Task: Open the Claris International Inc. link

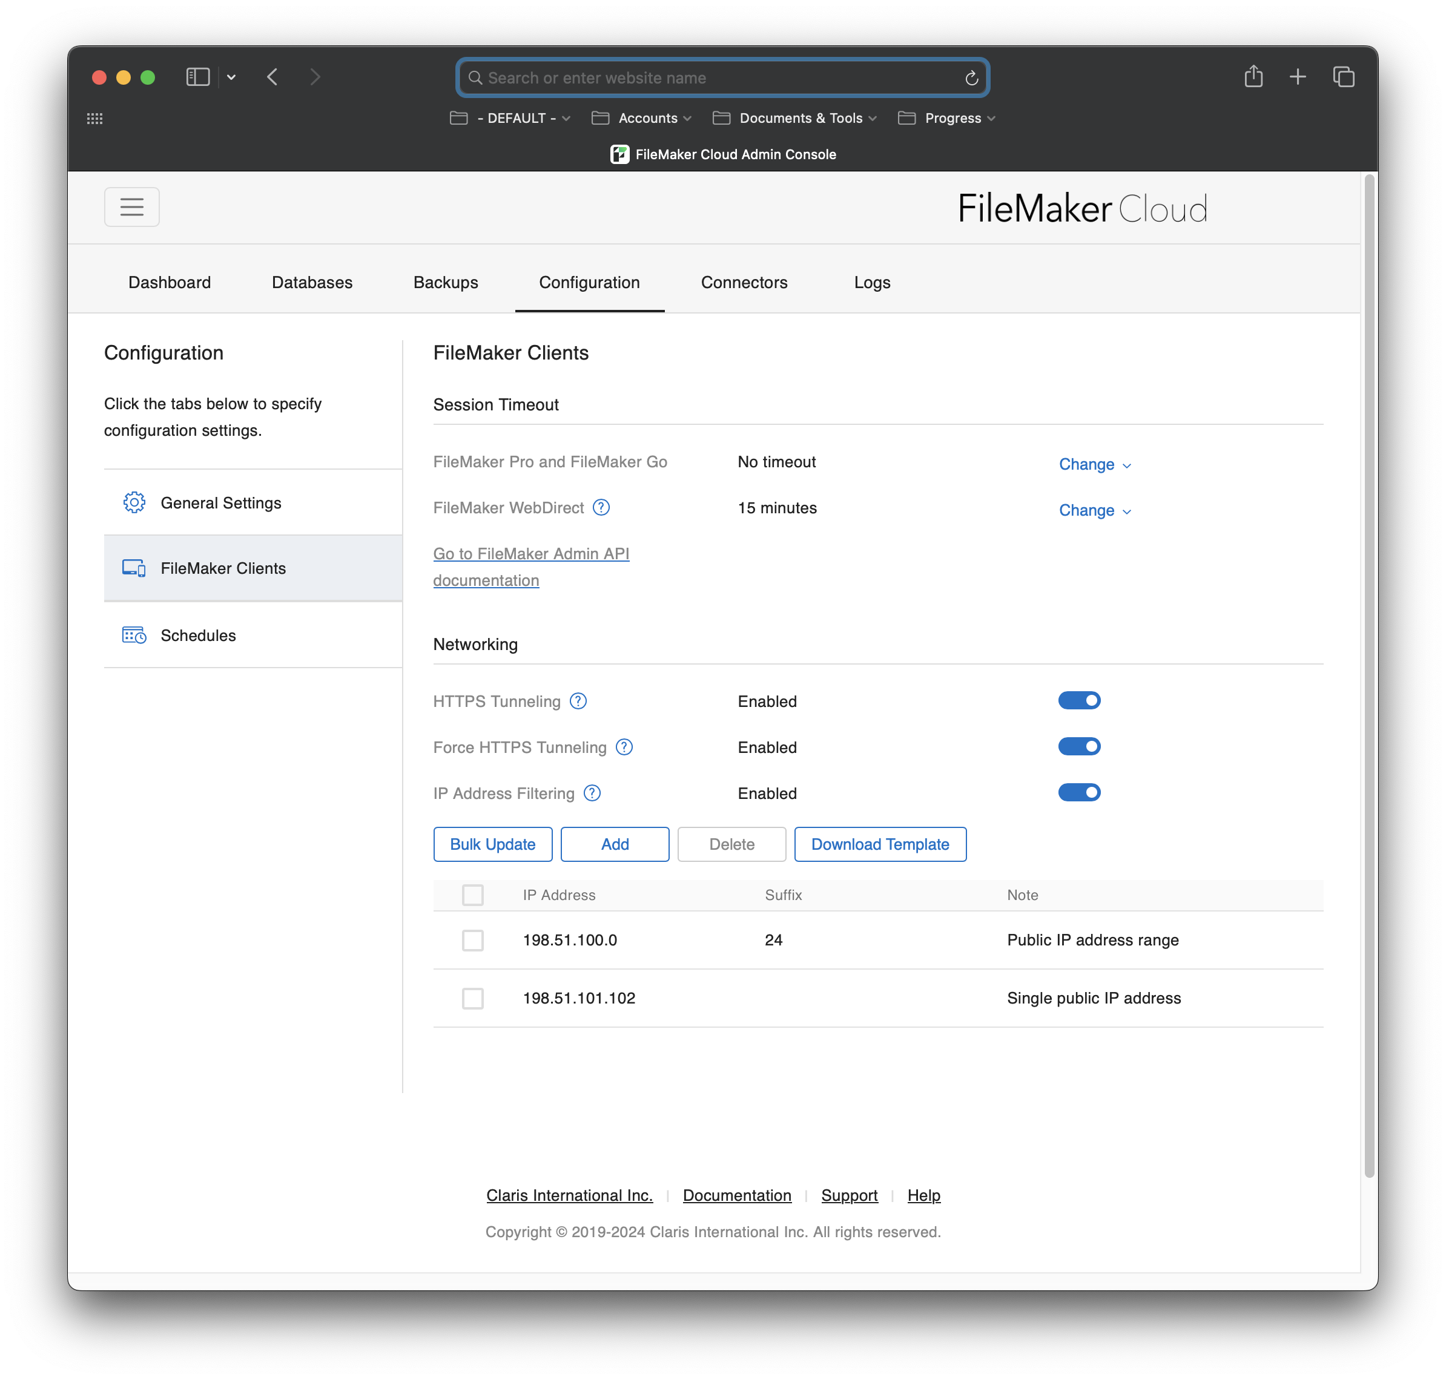Action: point(570,1195)
